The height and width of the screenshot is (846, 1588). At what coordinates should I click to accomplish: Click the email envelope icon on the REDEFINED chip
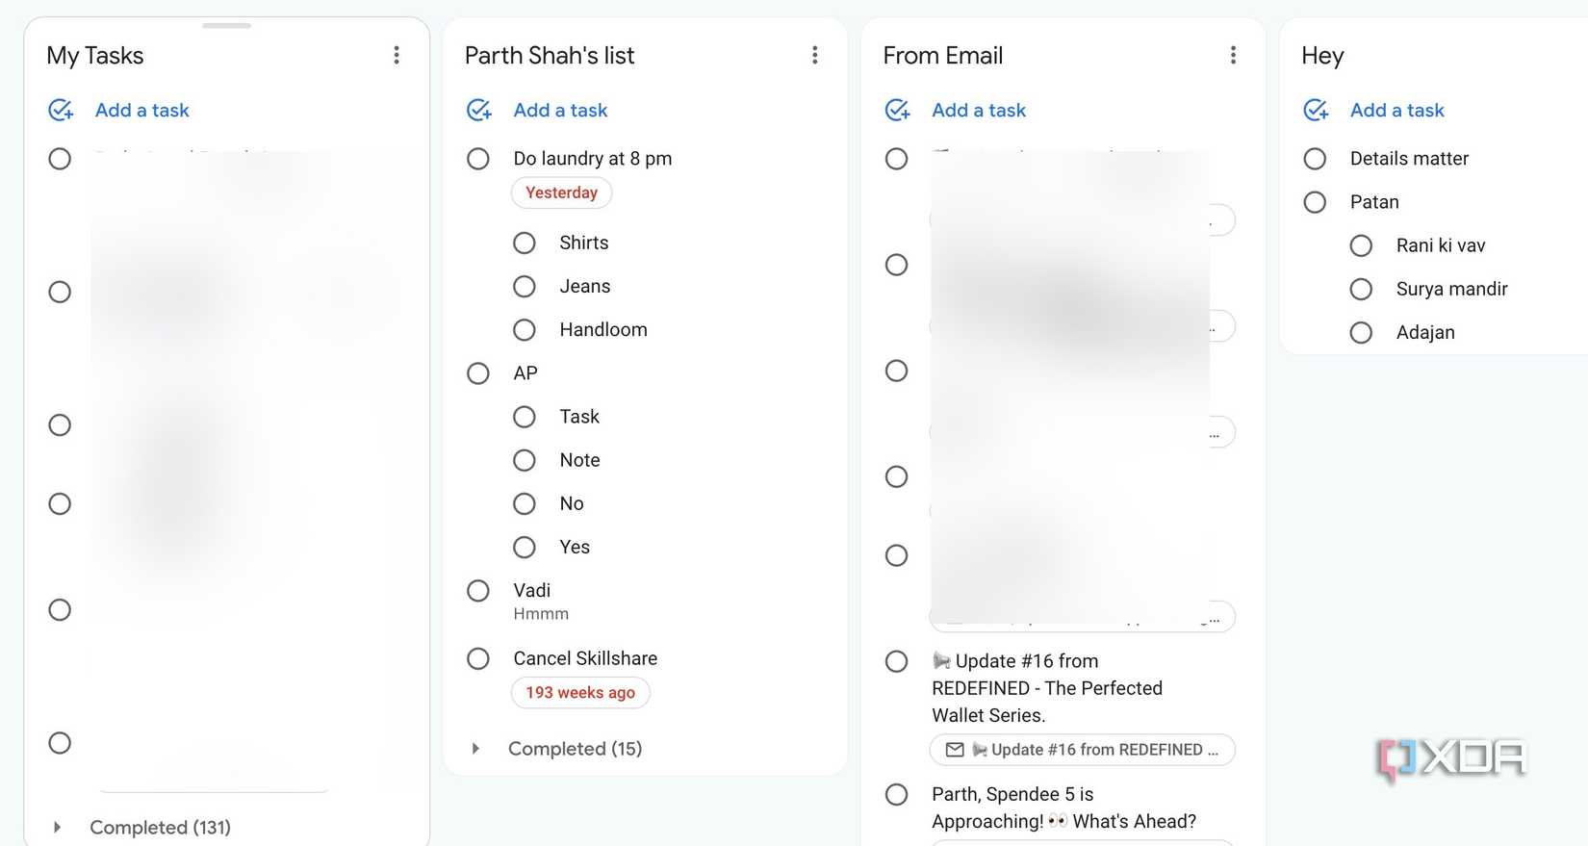click(x=954, y=750)
